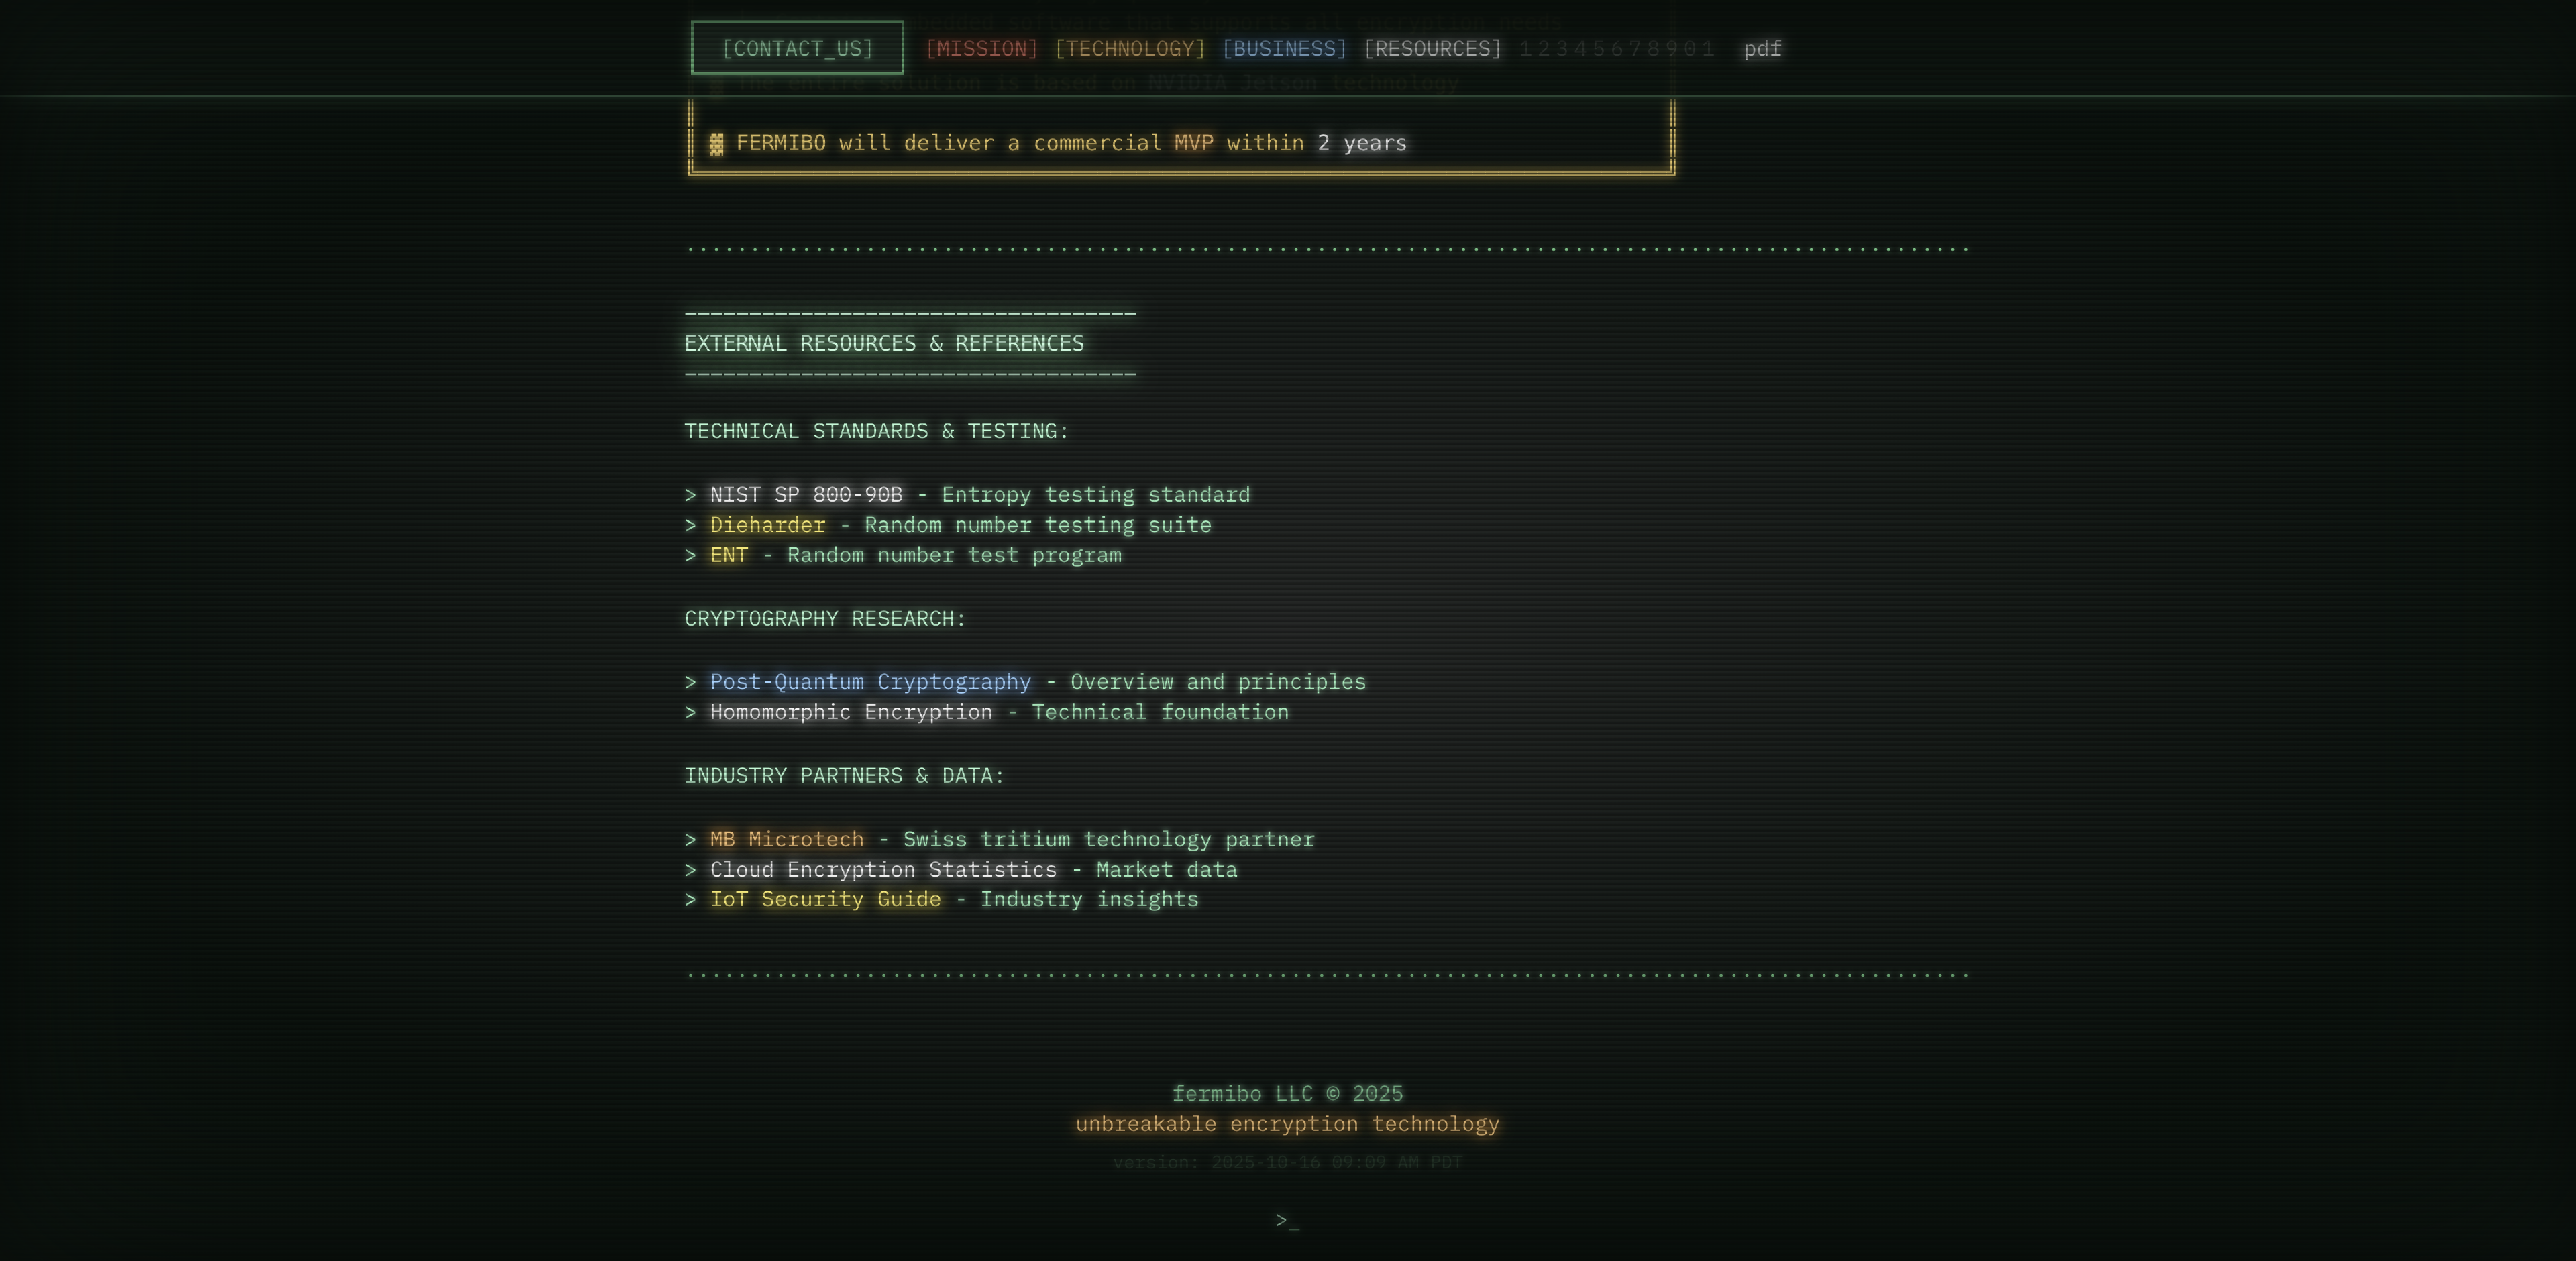Image resolution: width=2576 pixels, height=1261 pixels.
Task: Visit the Post-Quantum Cryptography link
Action: 870,682
